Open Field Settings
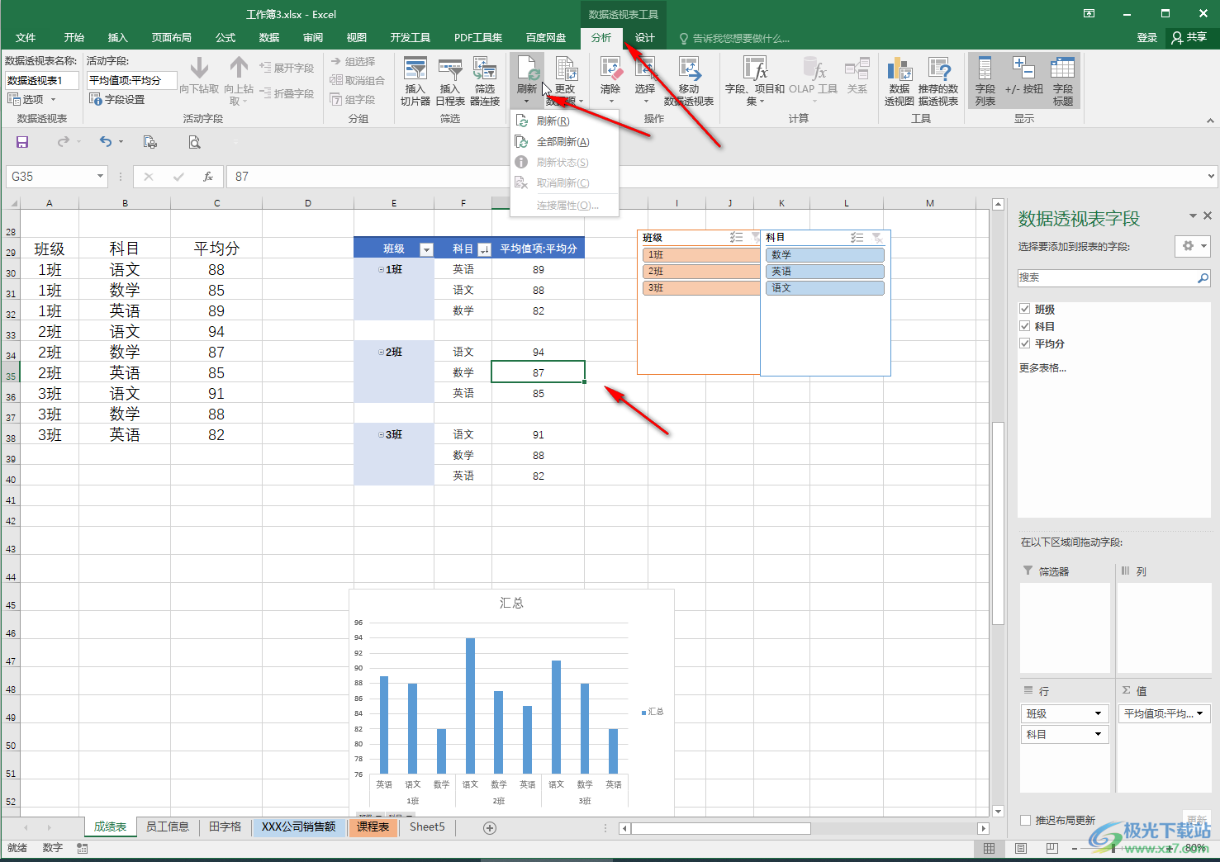Screen dimensions: 1220x862 pyautogui.click(x=117, y=99)
